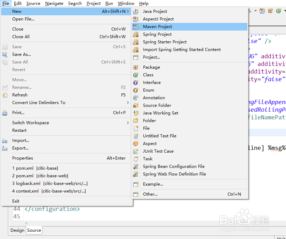Click the Save As disk icon

coord(5,54)
